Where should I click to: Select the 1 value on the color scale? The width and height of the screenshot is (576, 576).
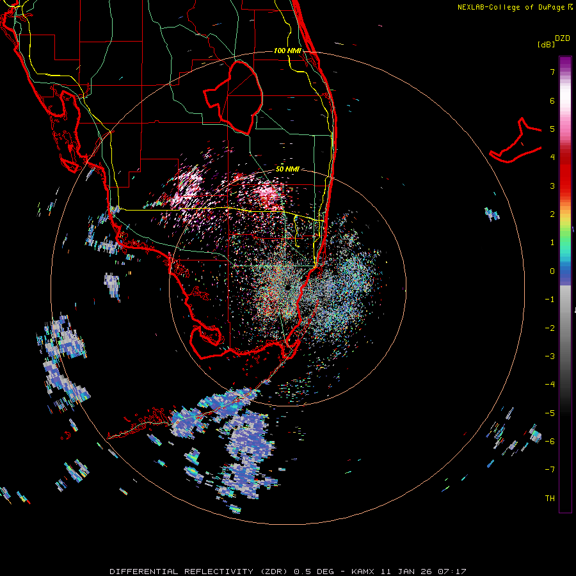pos(552,243)
